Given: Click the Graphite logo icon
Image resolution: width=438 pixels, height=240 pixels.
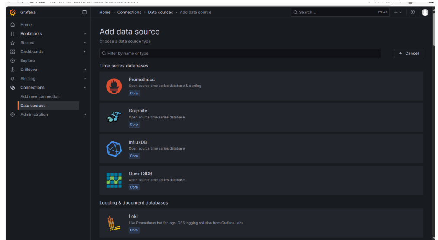Looking at the screenshot, I should point(114,117).
